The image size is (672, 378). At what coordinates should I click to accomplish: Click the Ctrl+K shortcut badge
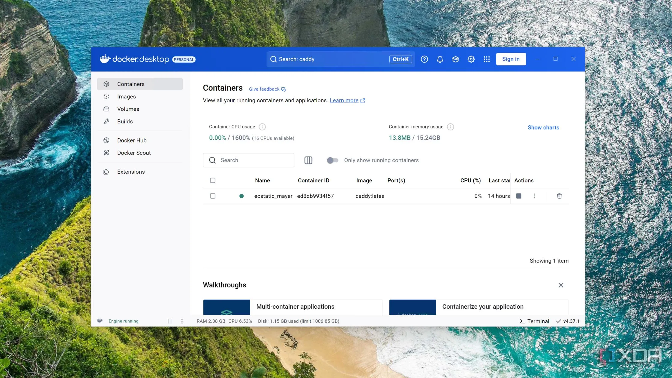[400, 59]
